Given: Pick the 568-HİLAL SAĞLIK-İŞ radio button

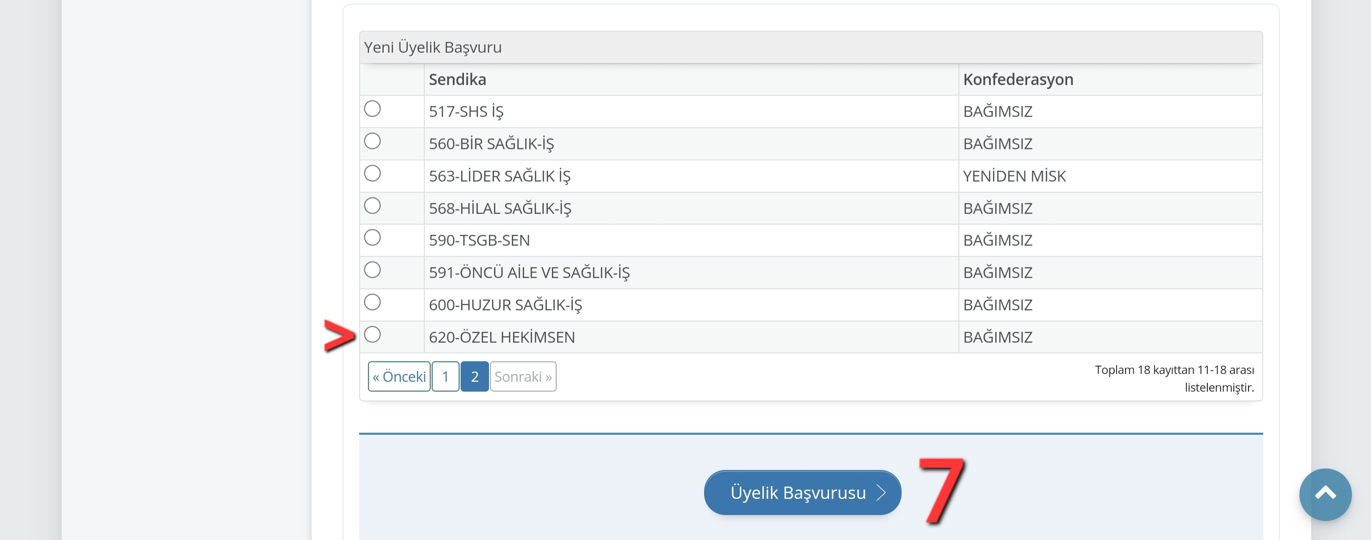Looking at the screenshot, I should tap(372, 205).
